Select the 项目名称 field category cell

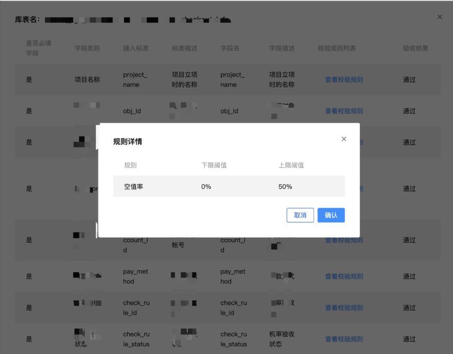[x=87, y=79]
